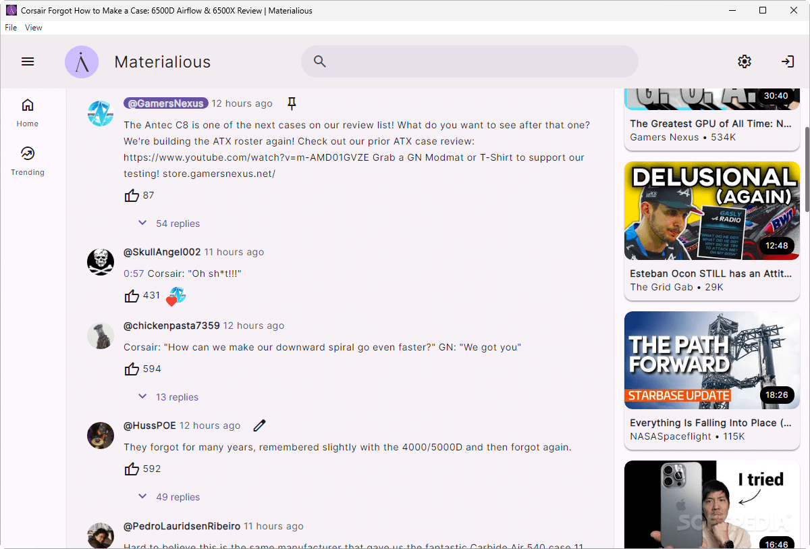
Task: Click the pin icon on GamersNexus comment
Action: [x=292, y=103]
